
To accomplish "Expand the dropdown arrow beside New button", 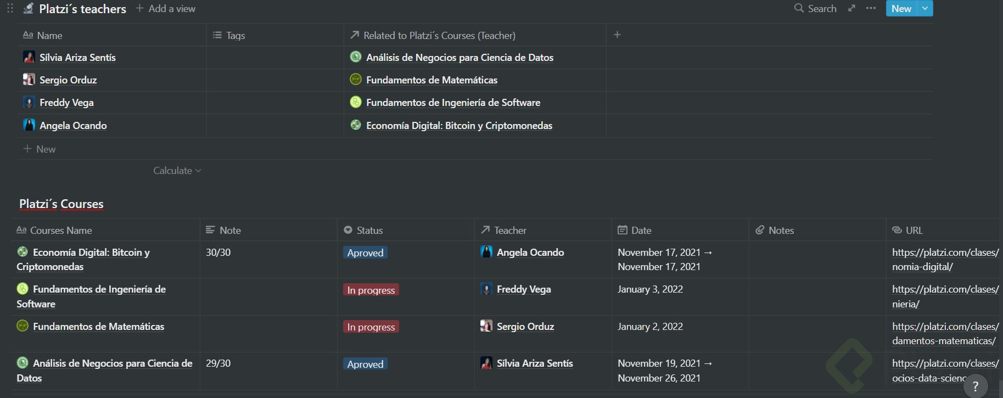I will pyautogui.click(x=925, y=8).
